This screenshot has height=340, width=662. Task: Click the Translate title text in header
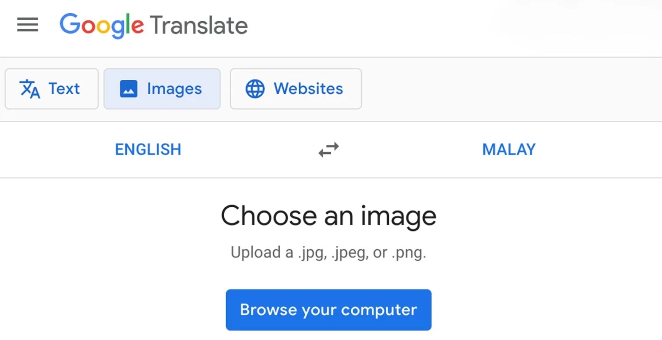pyautogui.click(x=199, y=25)
